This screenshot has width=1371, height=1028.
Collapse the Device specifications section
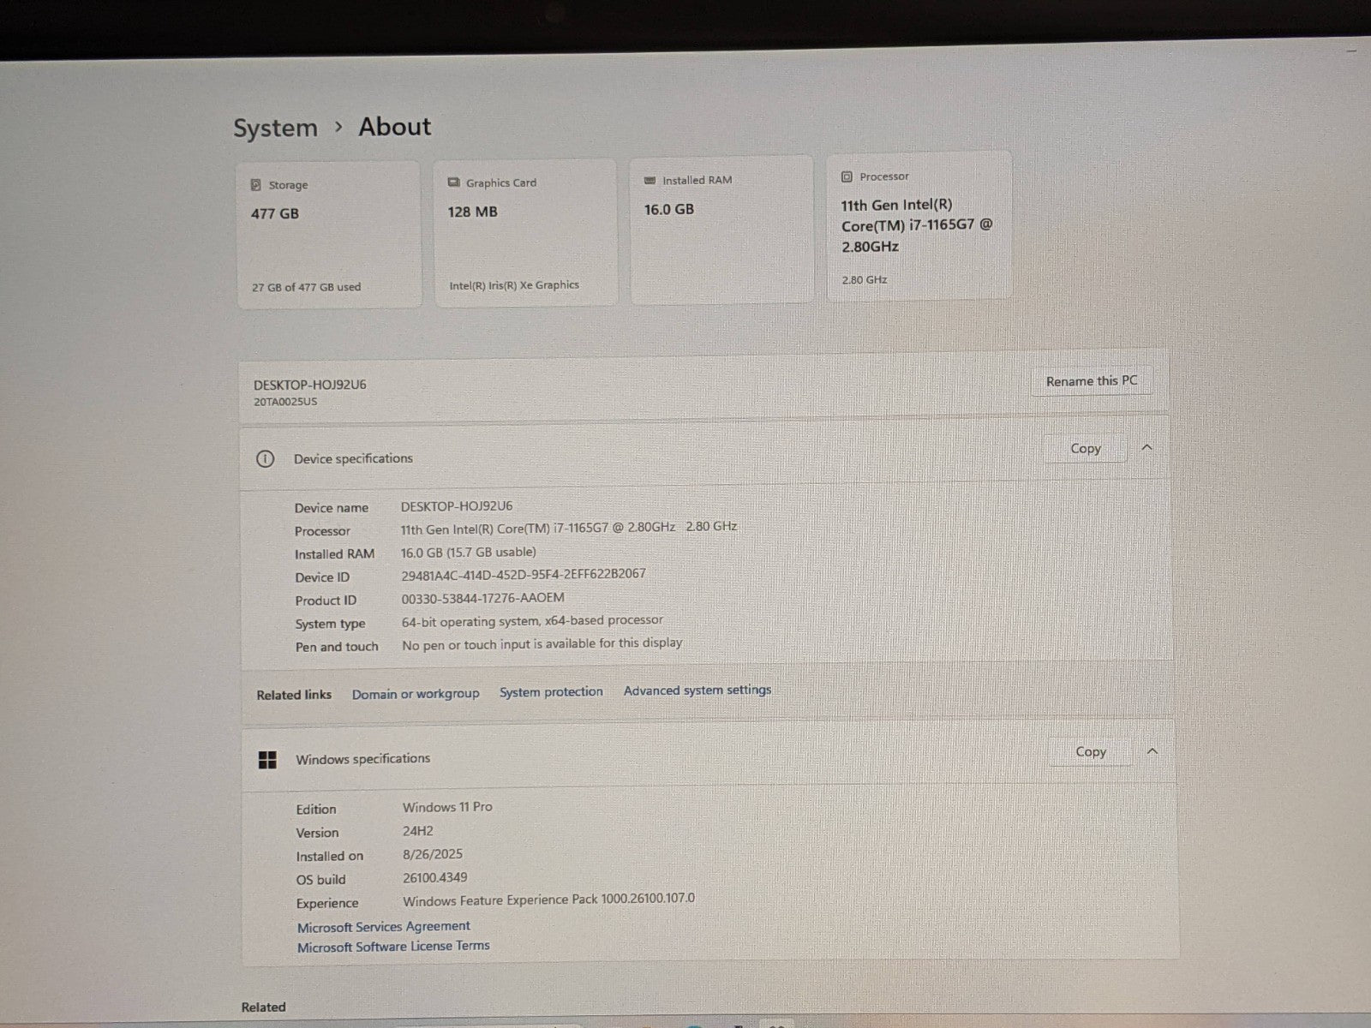coord(1146,447)
